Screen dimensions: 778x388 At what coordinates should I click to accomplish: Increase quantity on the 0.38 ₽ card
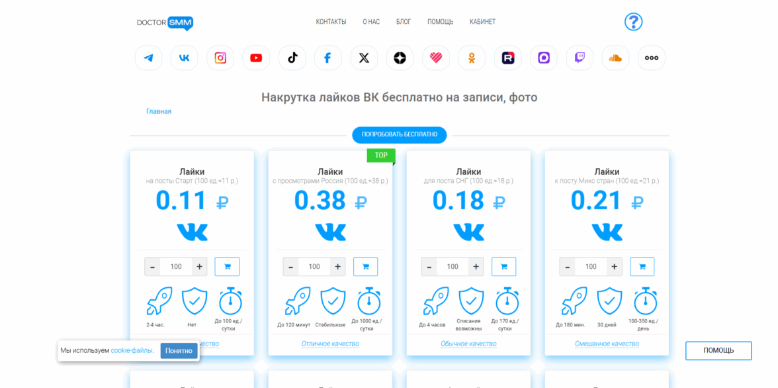coord(338,267)
